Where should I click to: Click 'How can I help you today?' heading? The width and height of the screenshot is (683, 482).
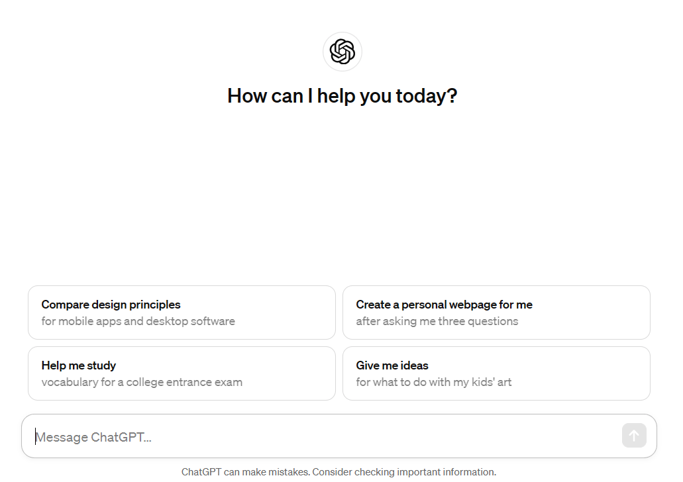tap(342, 96)
